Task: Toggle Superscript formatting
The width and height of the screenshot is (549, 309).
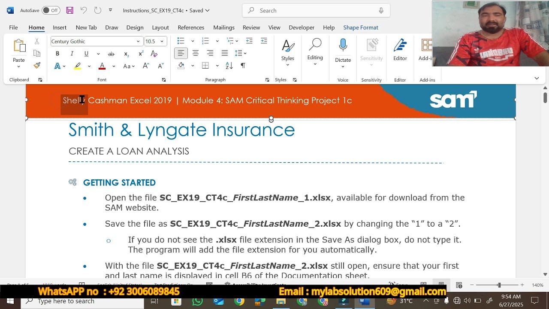Action: click(141, 54)
